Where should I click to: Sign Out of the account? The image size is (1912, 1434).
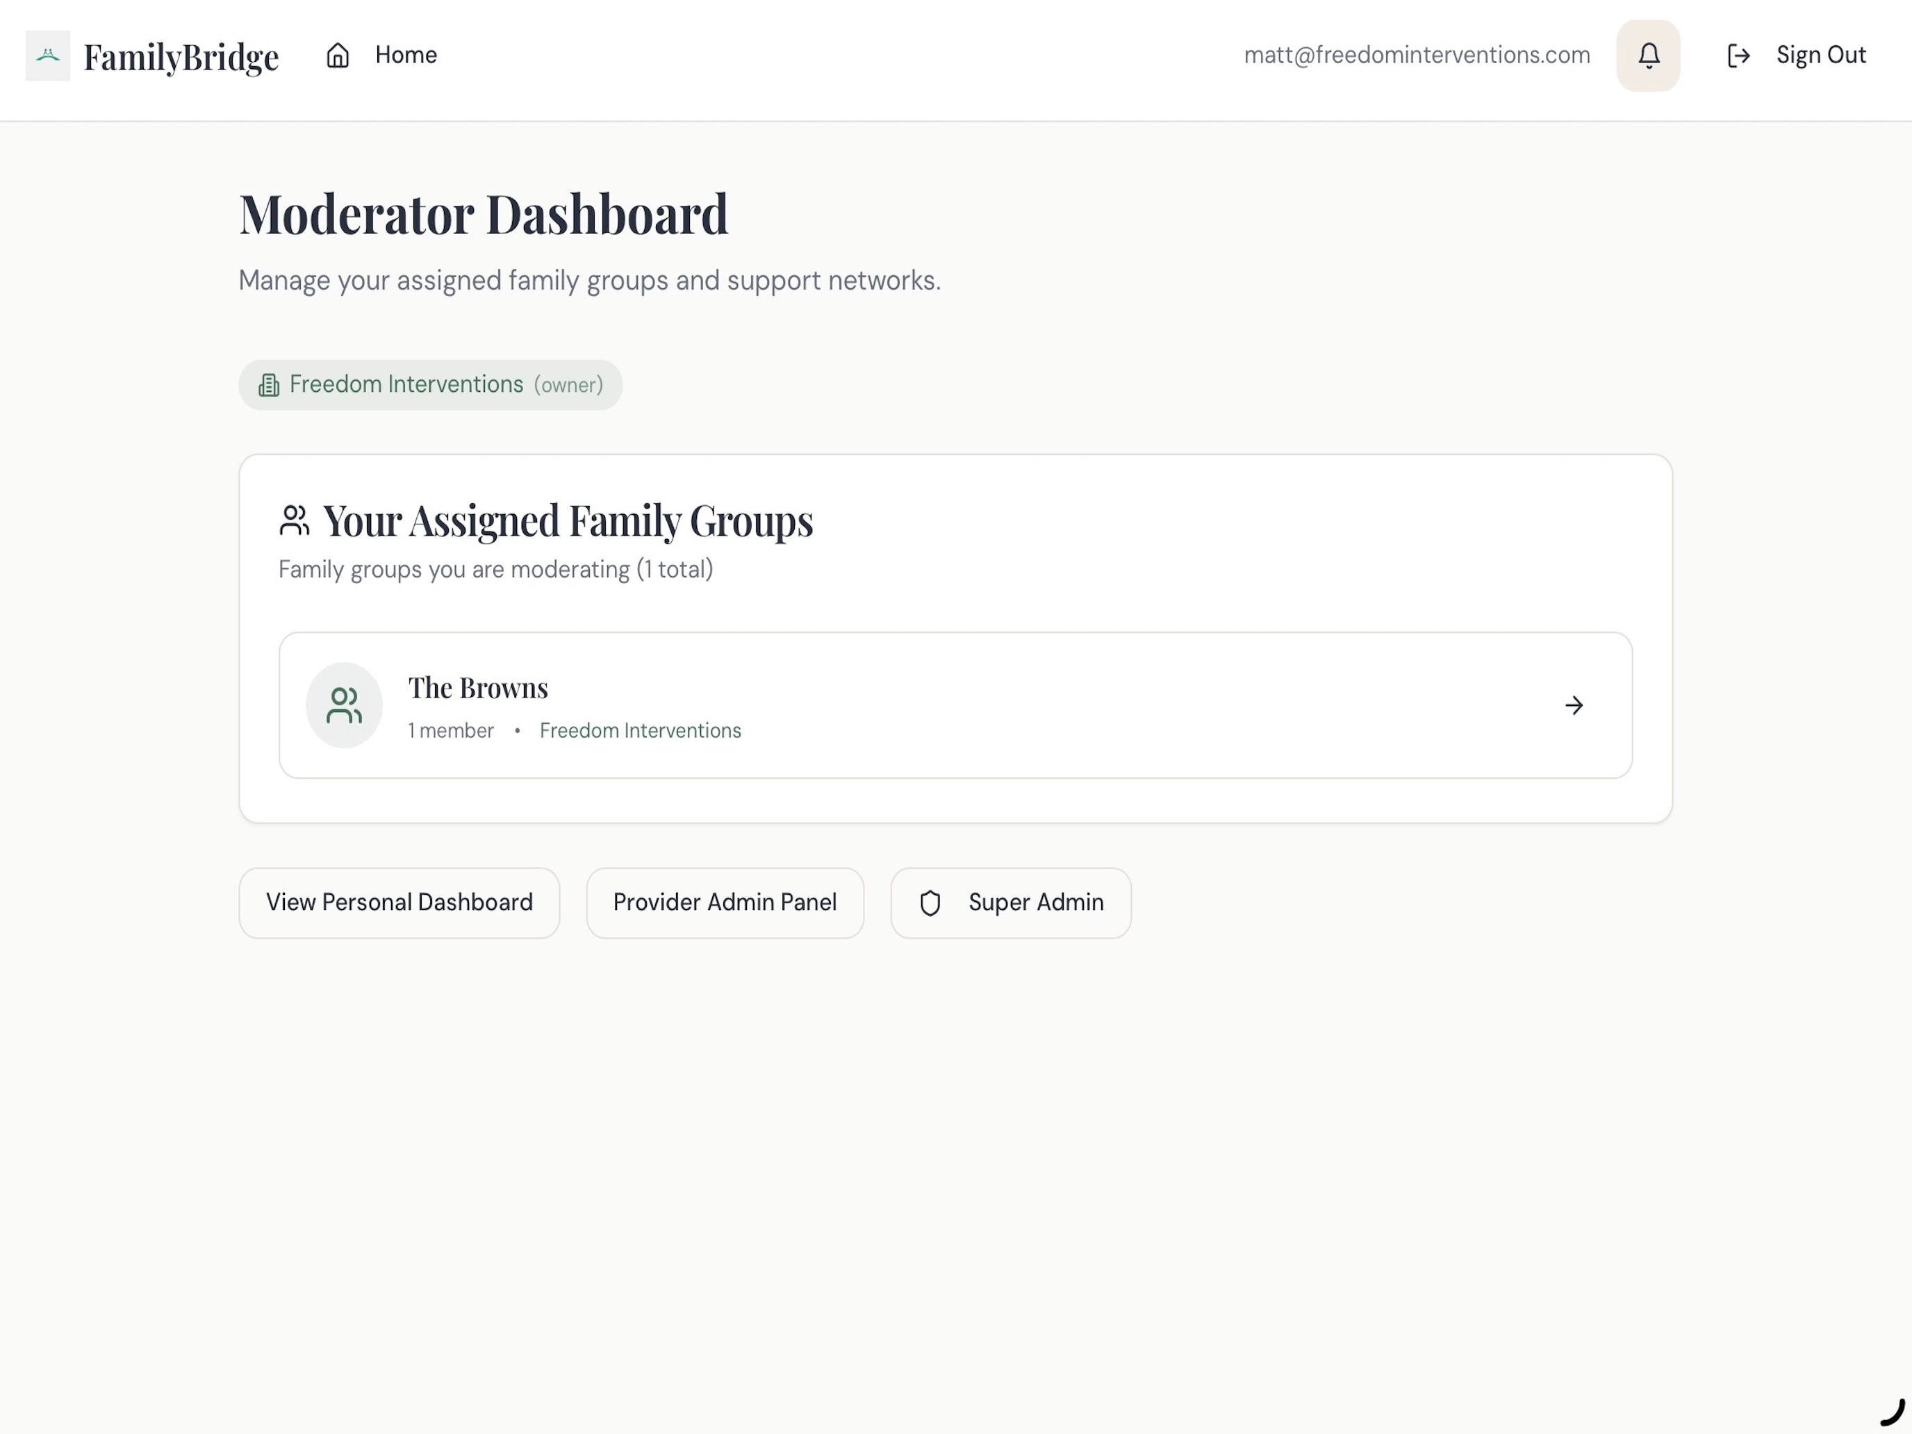[1796, 56]
